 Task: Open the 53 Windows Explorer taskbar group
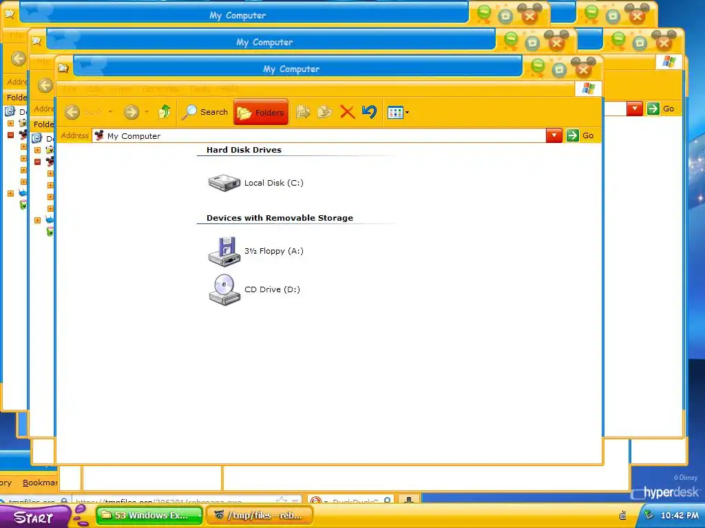pyautogui.click(x=149, y=516)
